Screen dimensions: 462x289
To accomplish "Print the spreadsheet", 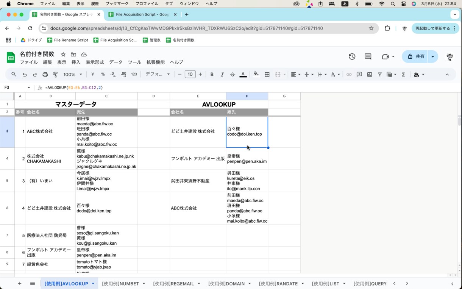I will tap(45, 75).
